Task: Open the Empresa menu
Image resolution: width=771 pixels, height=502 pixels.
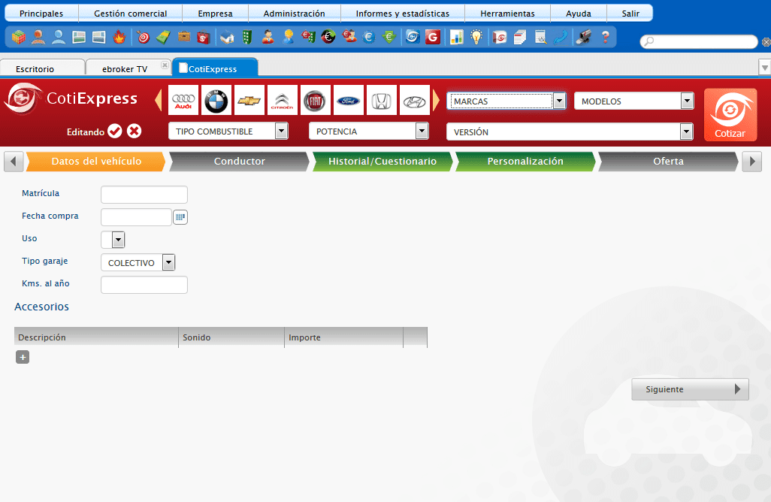Action: coord(216,14)
